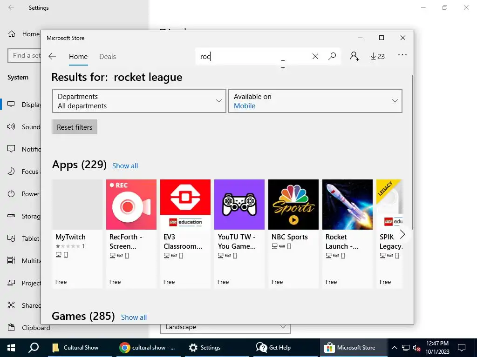
Task: Switch to Get Help taskbar button
Action: tap(285, 348)
